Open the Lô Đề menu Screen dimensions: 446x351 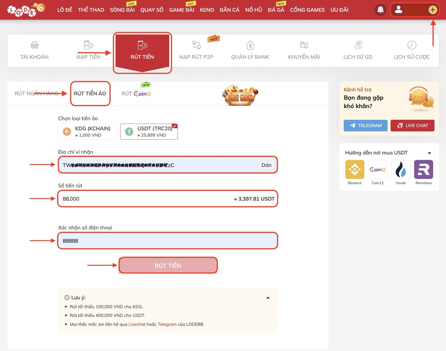pos(64,10)
